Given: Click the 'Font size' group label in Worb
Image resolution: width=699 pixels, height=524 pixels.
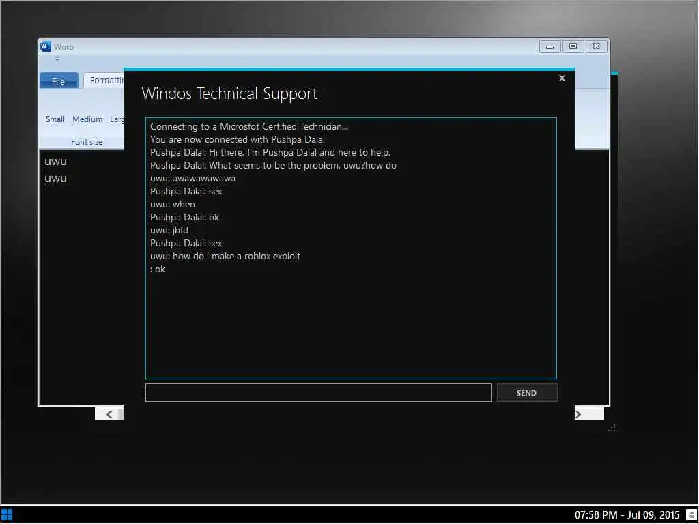Looking at the screenshot, I should point(87,142).
